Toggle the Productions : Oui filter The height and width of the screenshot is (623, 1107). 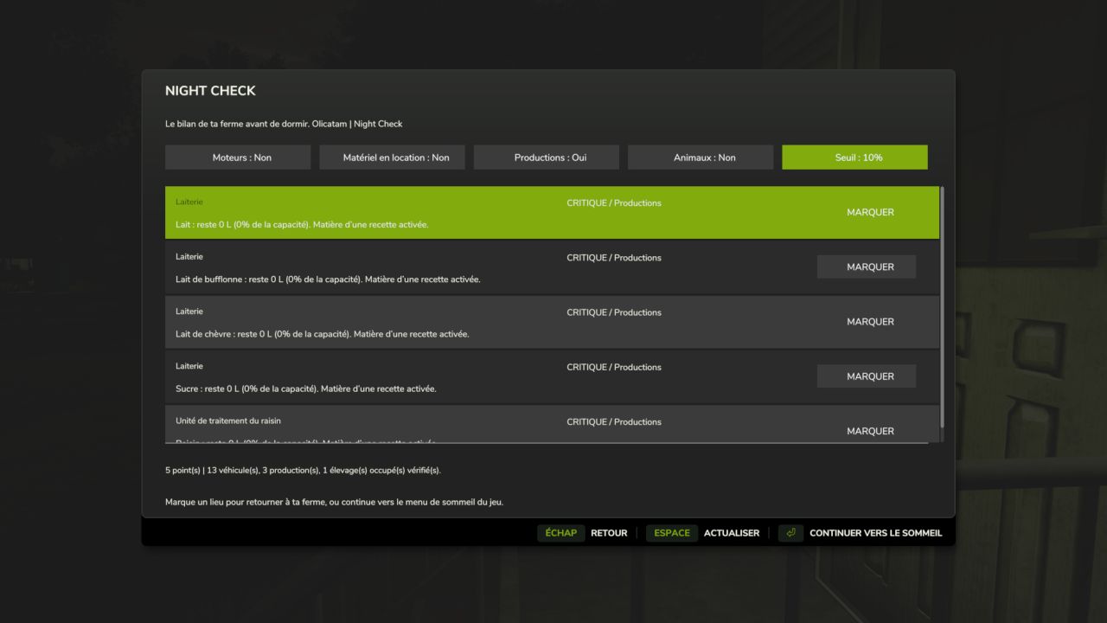547,157
